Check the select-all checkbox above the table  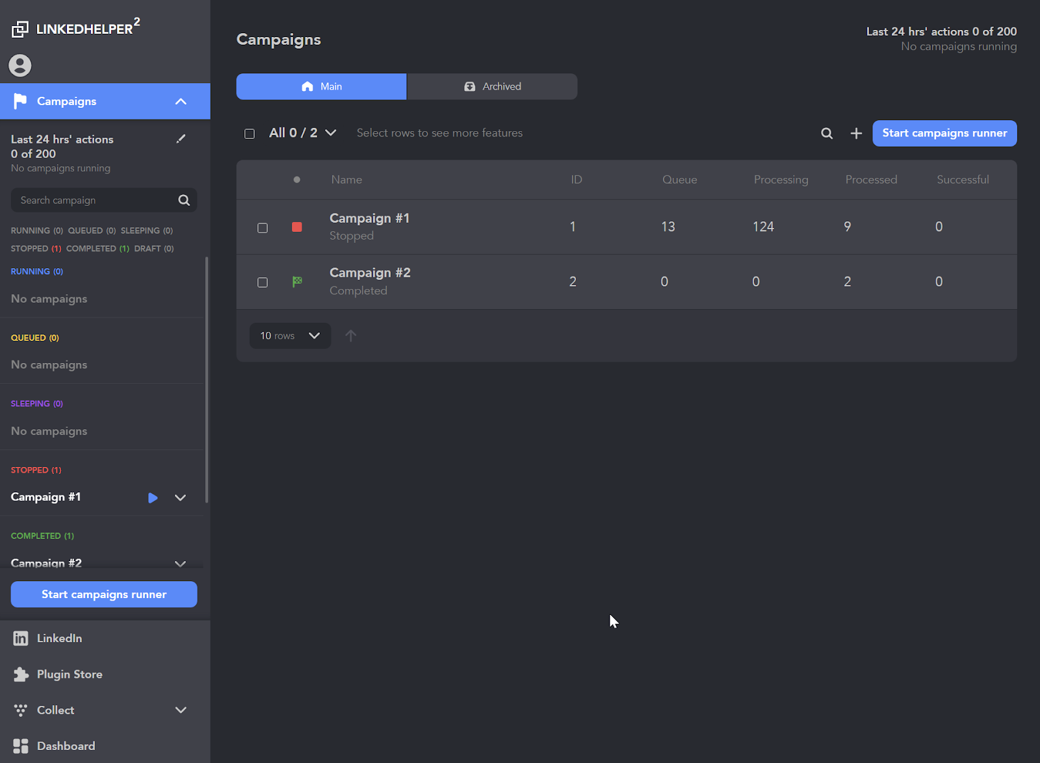click(249, 133)
